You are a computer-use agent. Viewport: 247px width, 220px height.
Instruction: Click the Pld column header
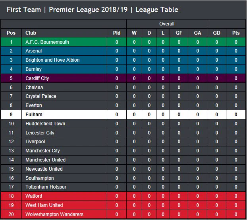pos(117,33)
